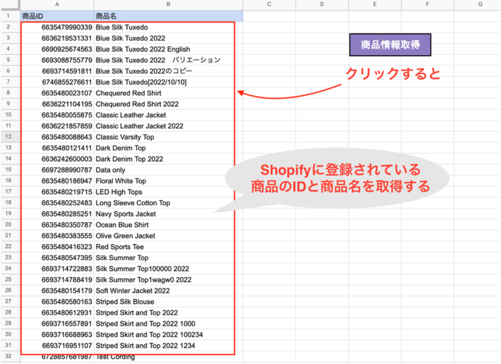Select the 'Classic Varsity Top' cell
Image resolution: width=501 pixels, height=364 pixels.
[168, 137]
